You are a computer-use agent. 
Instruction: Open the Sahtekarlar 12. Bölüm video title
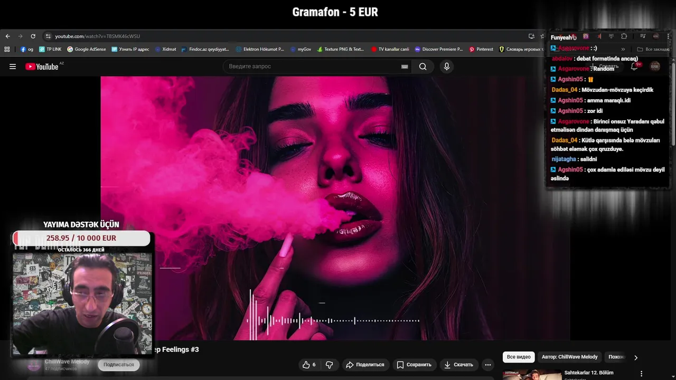click(x=589, y=373)
